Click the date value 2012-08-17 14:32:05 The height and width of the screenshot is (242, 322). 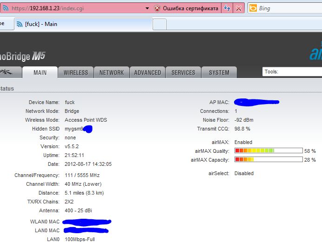(88, 164)
